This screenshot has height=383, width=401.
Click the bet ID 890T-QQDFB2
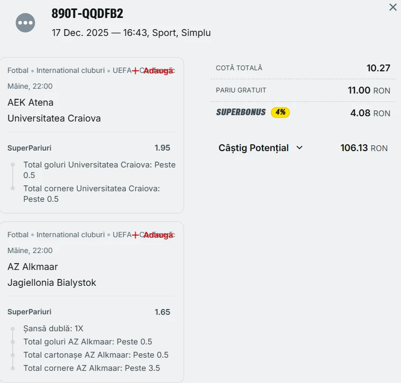pyautogui.click(x=87, y=14)
